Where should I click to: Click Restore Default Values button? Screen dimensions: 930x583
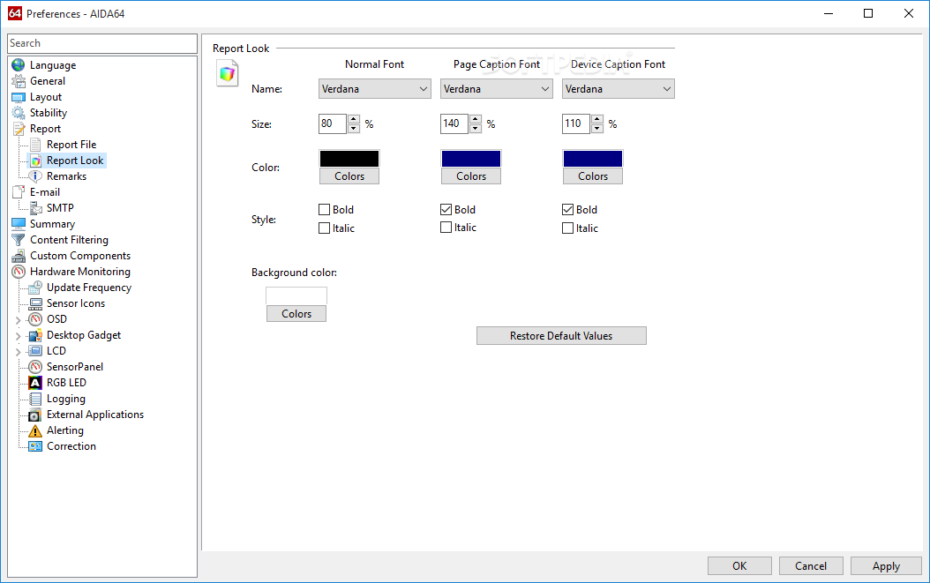(x=561, y=336)
